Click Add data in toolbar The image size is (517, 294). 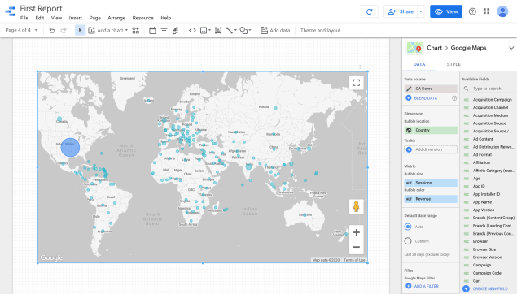click(275, 31)
